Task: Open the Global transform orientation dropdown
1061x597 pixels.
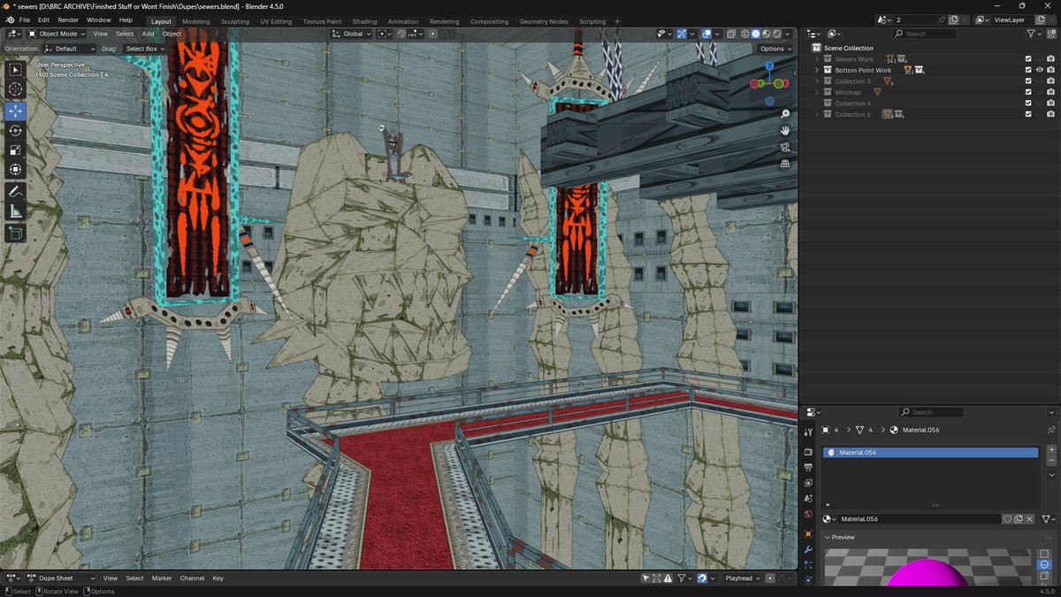Action: pyautogui.click(x=351, y=34)
